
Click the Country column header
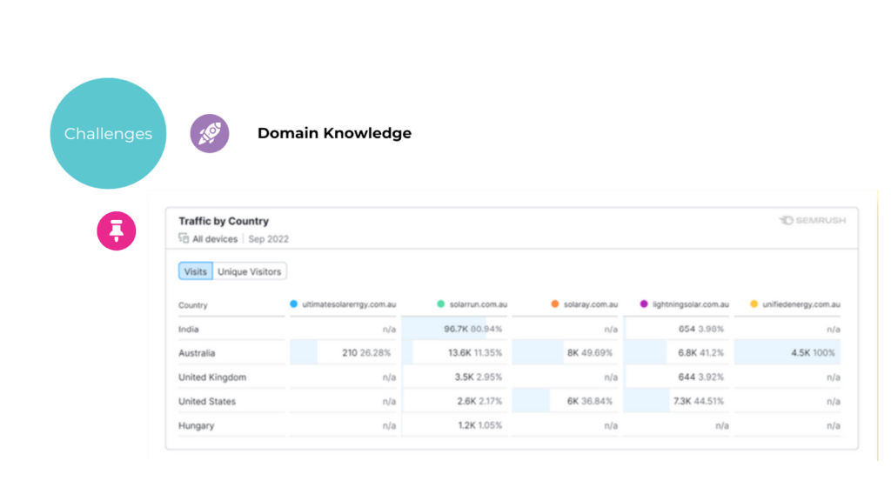[x=193, y=305]
